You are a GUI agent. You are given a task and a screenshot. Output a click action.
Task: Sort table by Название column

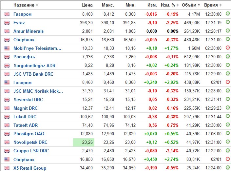point(26,5)
